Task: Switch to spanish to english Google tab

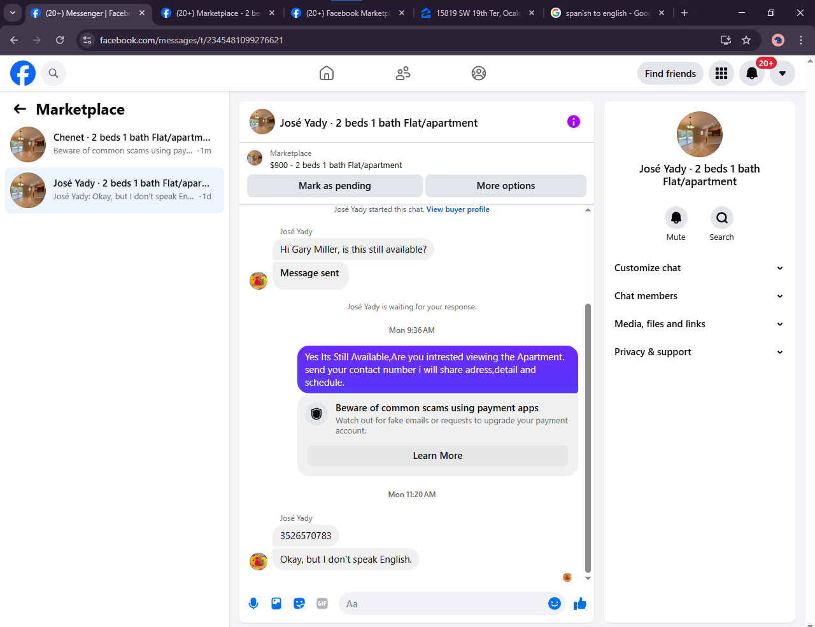Action: click(x=607, y=13)
